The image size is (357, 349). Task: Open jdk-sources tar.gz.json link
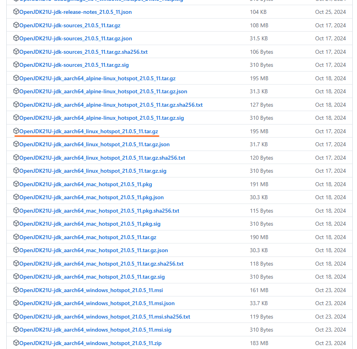(x=76, y=38)
